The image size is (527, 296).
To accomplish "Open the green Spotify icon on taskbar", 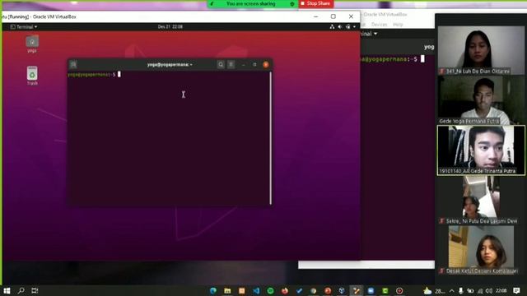I will click(x=270, y=290).
